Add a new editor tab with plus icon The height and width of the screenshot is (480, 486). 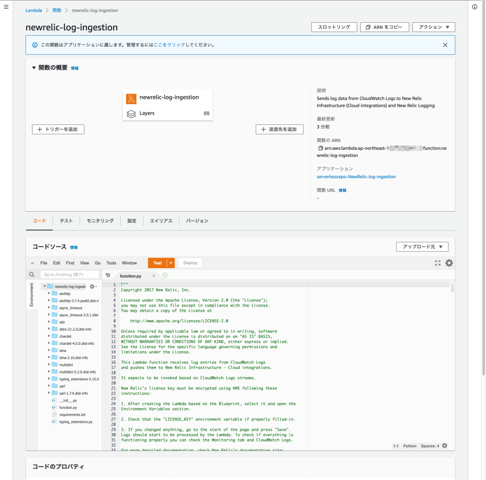[x=165, y=275]
